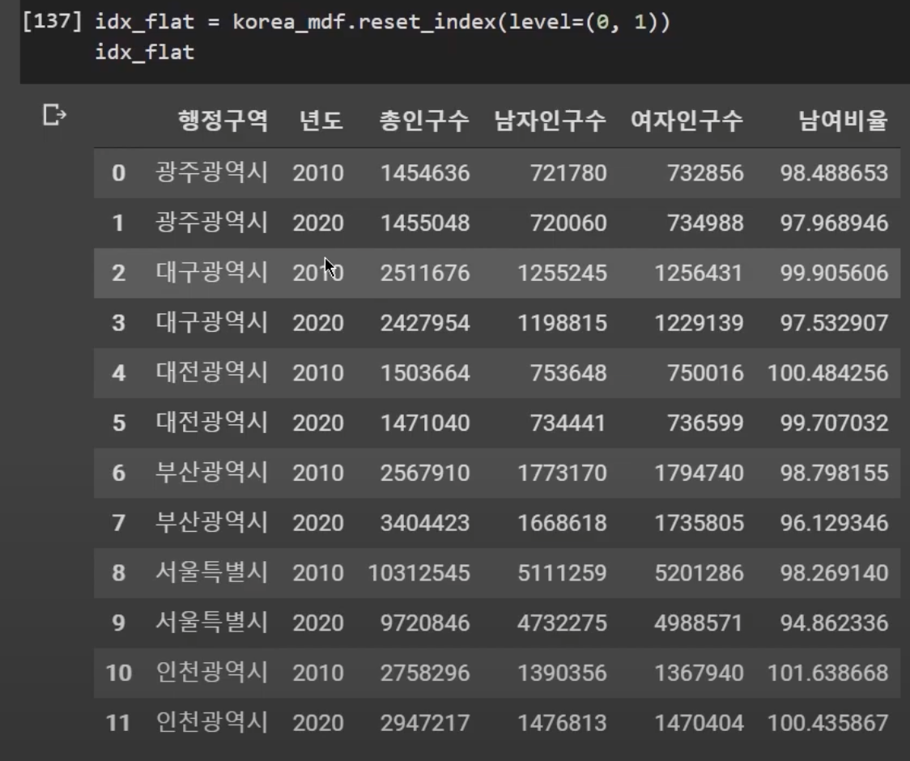Select cell value 2511676
Image resolution: width=910 pixels, height=761 pixels.
425,273
